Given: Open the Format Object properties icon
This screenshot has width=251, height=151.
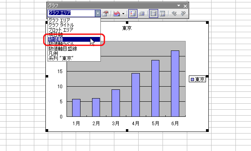Looking at the screenshot, I should coord(105,14).
